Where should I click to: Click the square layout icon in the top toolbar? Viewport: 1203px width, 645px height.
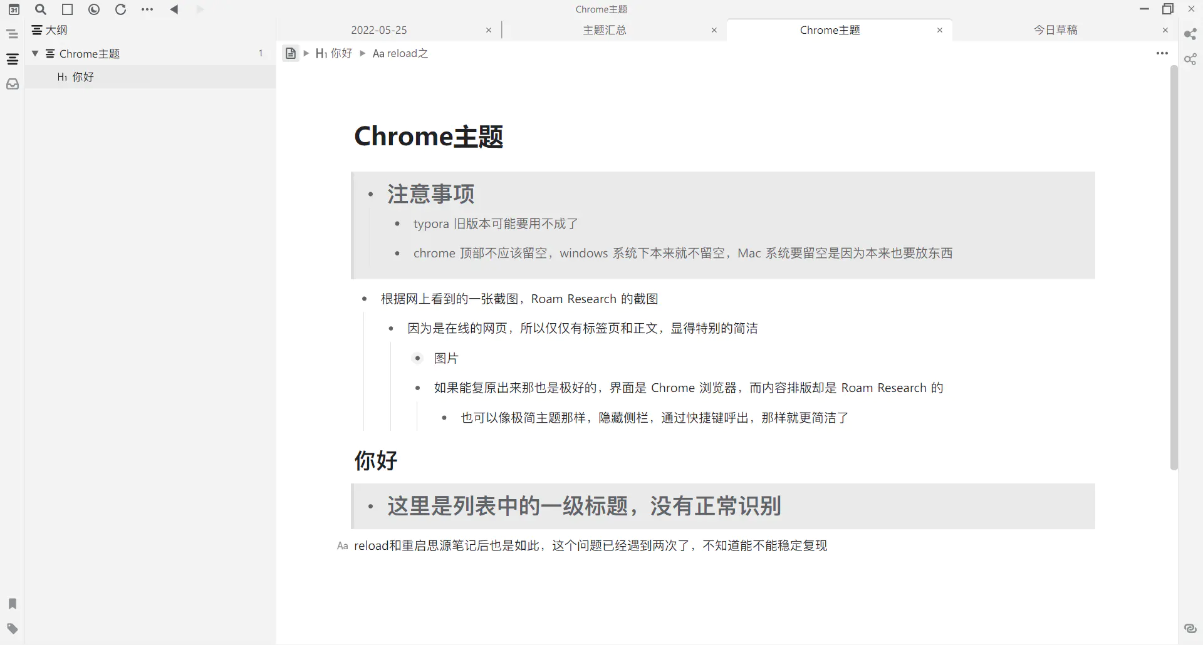[x=67, y=9]
